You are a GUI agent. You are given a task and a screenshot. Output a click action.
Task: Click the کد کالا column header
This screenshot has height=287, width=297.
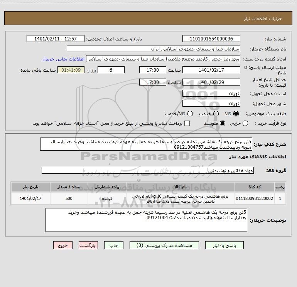point(255,187)
